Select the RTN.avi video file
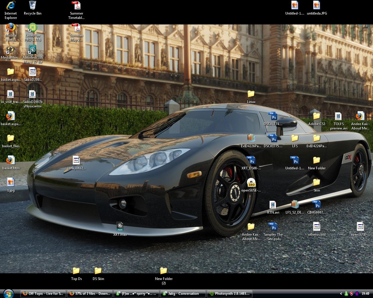Image resolution: width=373 pixels, height=298 pixels. 273,204
